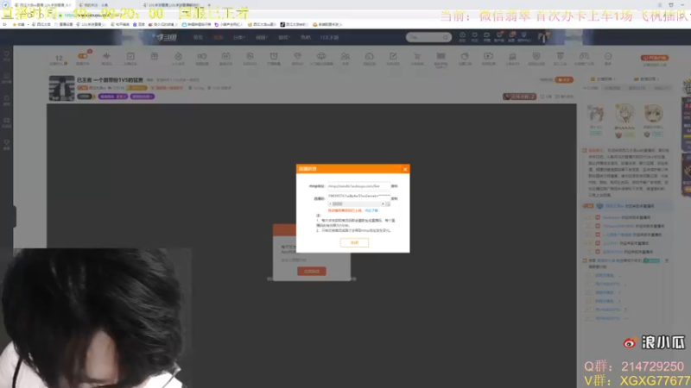Open the parachute airdrop icon

[321, 56]
